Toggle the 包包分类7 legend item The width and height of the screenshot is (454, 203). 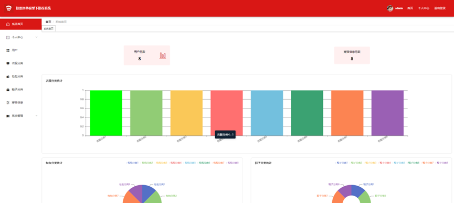tap(218, 163)
